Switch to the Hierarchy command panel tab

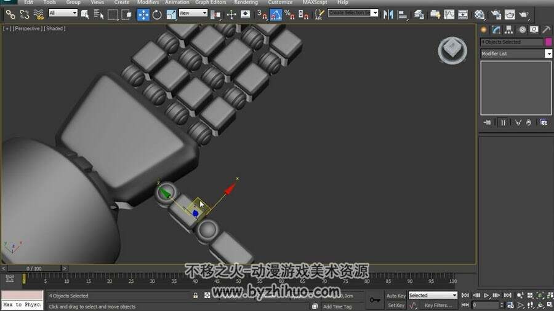click(509, 30)
